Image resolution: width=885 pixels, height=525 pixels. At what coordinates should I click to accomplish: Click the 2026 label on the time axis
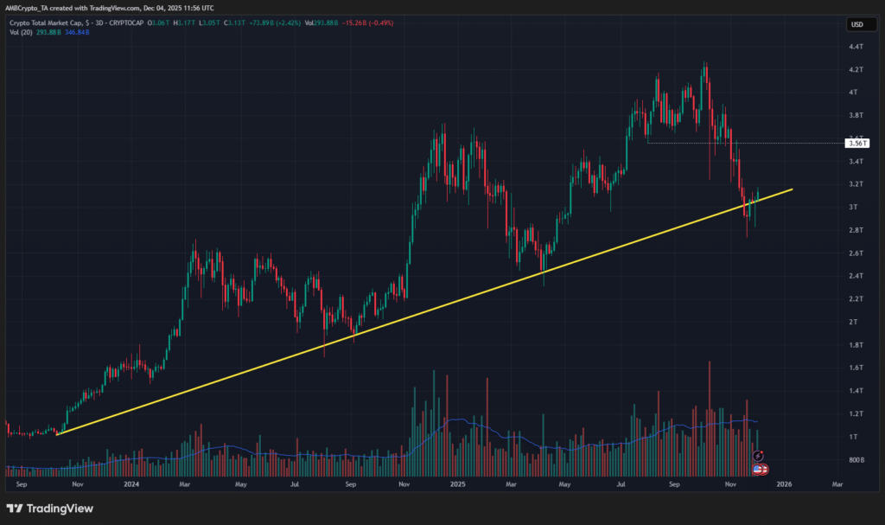click(784, 486)
